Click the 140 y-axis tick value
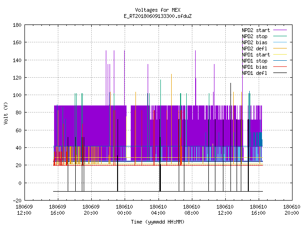Image resolution: width=301 pixels, height=226 pixels. tap(17, 60)
